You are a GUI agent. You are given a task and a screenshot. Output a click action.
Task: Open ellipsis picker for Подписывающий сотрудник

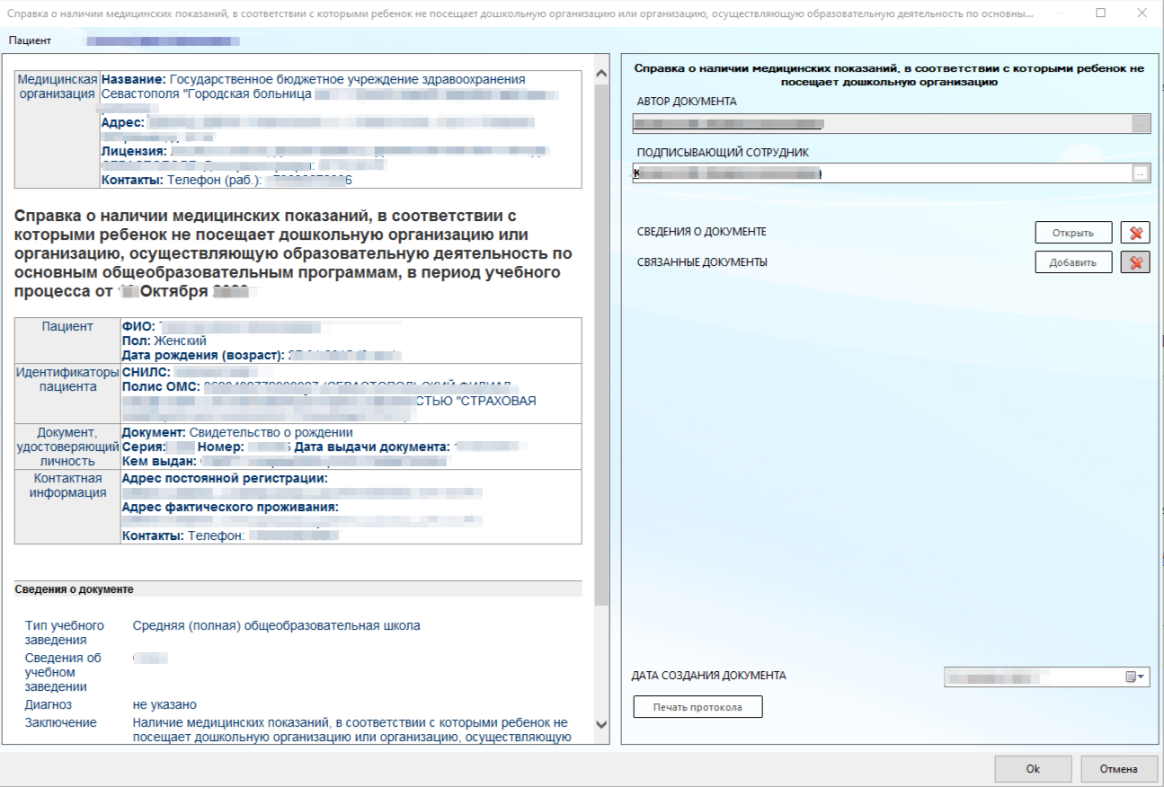[x=1141, y=173]
